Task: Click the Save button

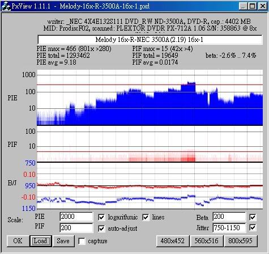Action: [63, 241]
